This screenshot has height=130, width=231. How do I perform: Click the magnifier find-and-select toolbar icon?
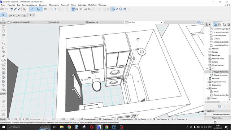[x=89, y=9]
